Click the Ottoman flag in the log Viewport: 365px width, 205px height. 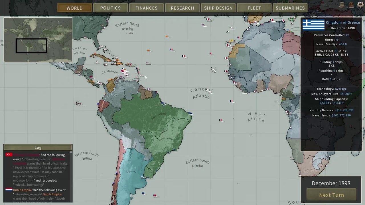pyautogui.click(x=9, y=155)
